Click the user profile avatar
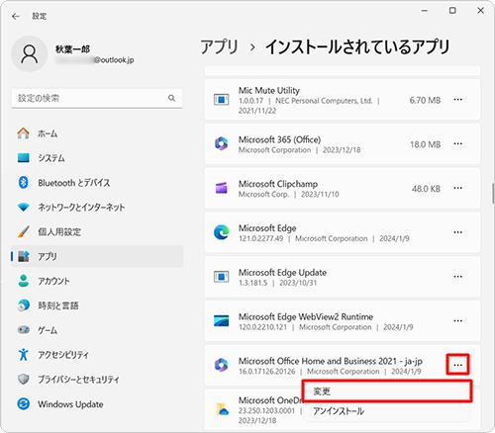 (x=30, y=54)
